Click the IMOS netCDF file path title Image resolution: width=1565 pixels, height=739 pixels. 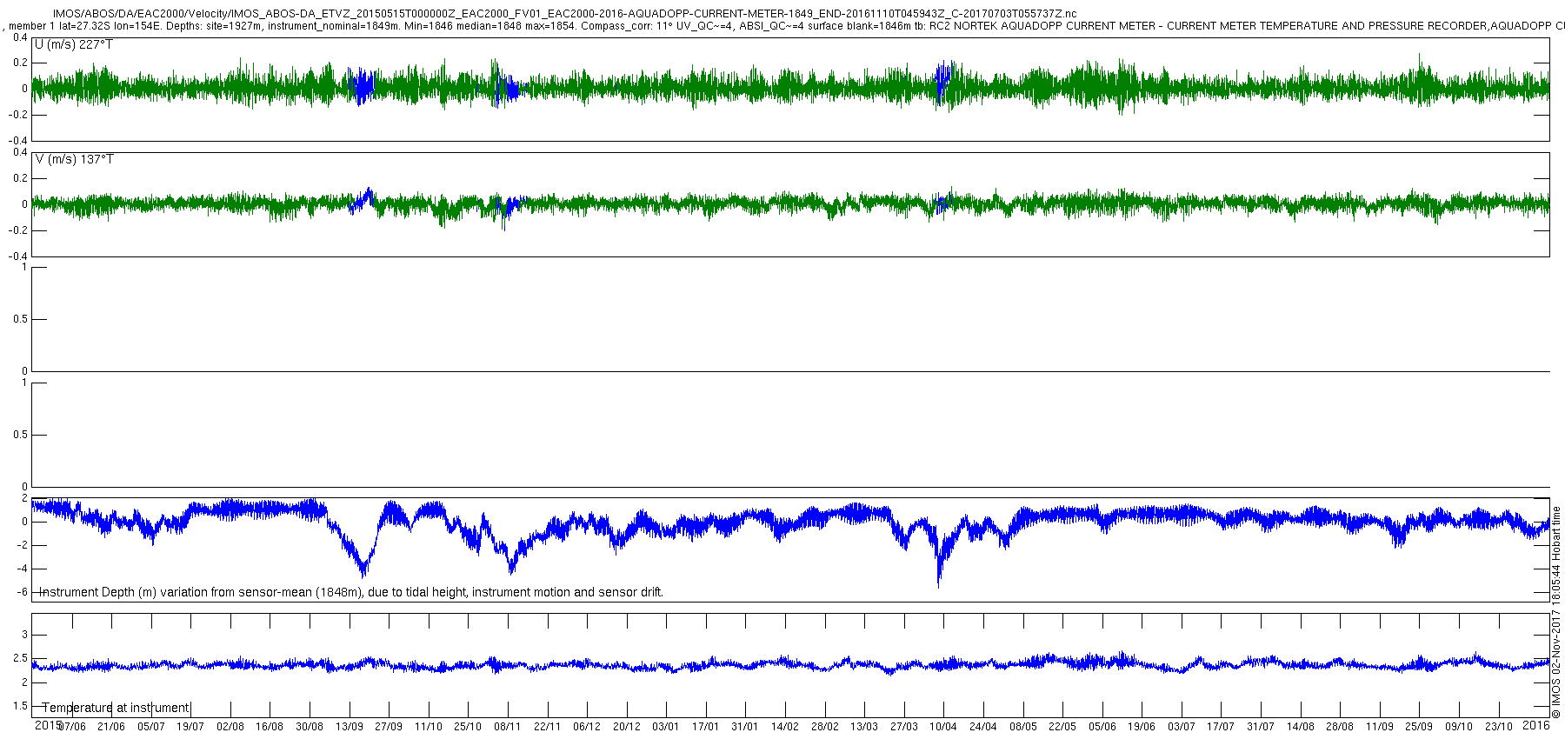pyautogui.click(x=564, y=14)
